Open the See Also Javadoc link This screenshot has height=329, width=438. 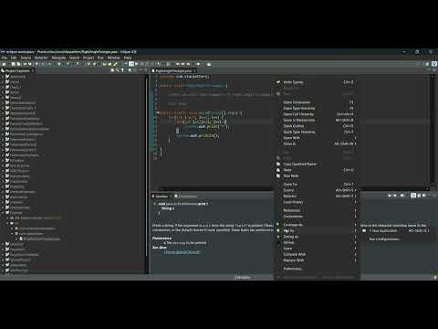coord(182,252)
